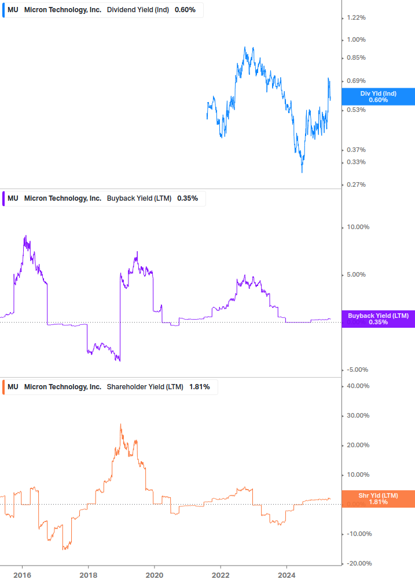Viewport: 415px width, 583px height.
Task: Select the 'Buyback Yield (LTM)' legend label text
Action: 139,198
